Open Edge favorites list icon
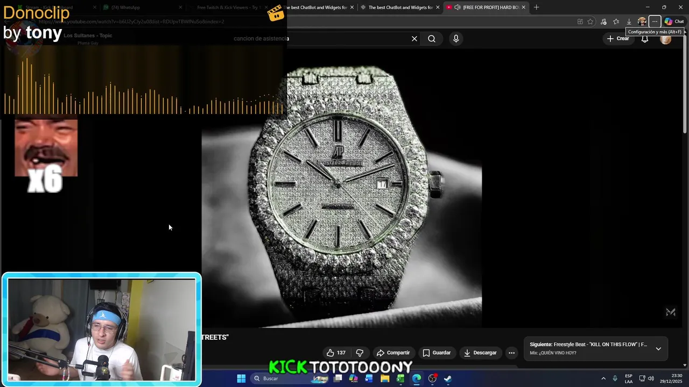The width and height of the screenshot is (689, 387). point(616,21)
